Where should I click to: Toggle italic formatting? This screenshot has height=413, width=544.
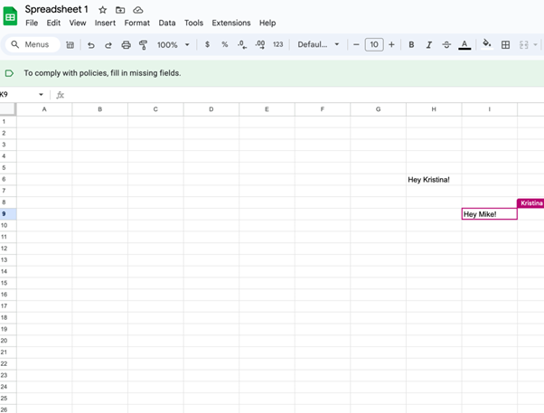428,44
